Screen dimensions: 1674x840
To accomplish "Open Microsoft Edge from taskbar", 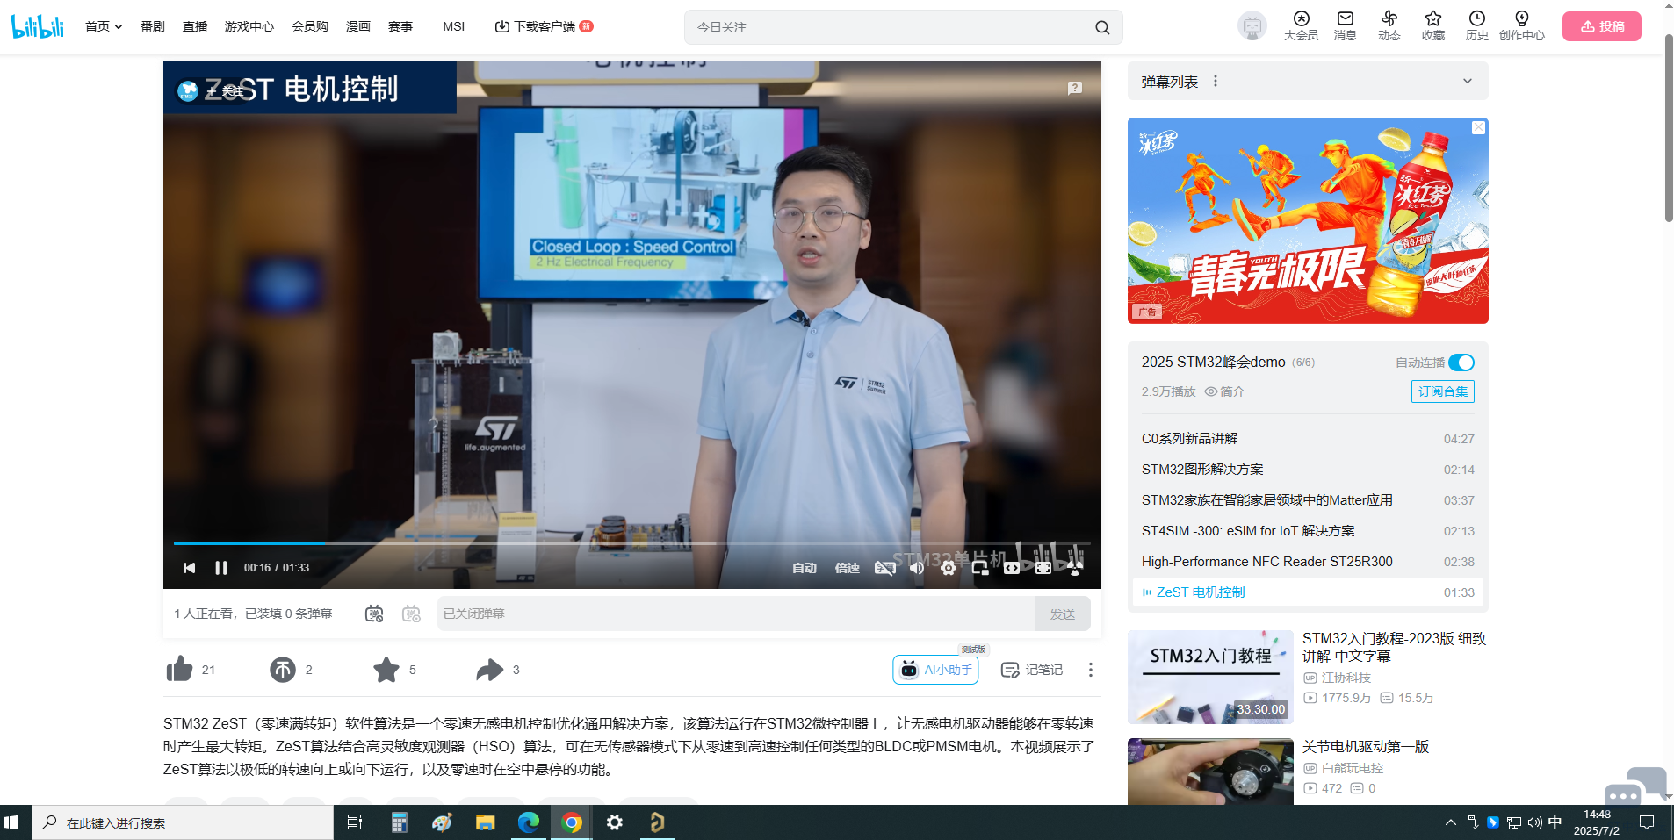I will tap(529, 822).
